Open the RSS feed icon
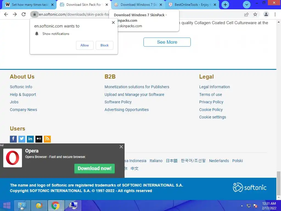Screen dimensions: 281x211 [x=47, y=139]
